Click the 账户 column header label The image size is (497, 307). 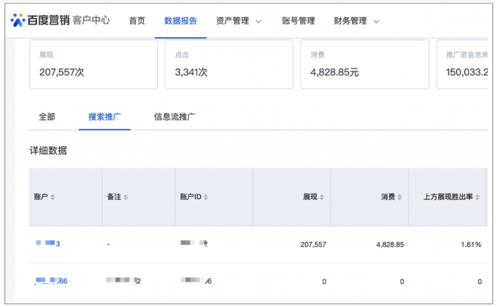tap(41, 197)
